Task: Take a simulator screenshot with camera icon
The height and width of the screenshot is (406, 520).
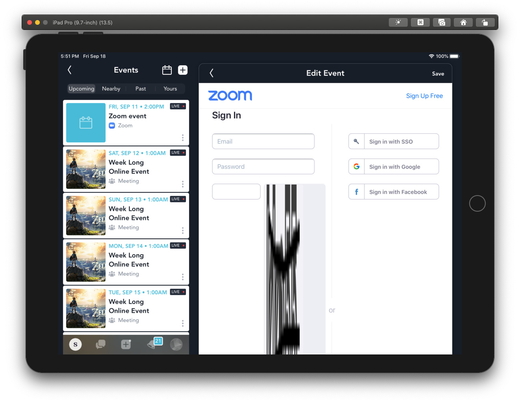Action: [x=442, y=22]
